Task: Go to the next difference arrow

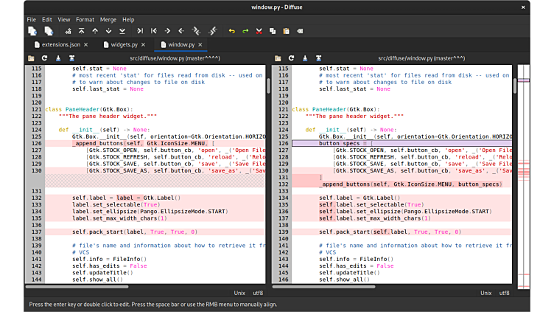Action: (x=109, y=31)
